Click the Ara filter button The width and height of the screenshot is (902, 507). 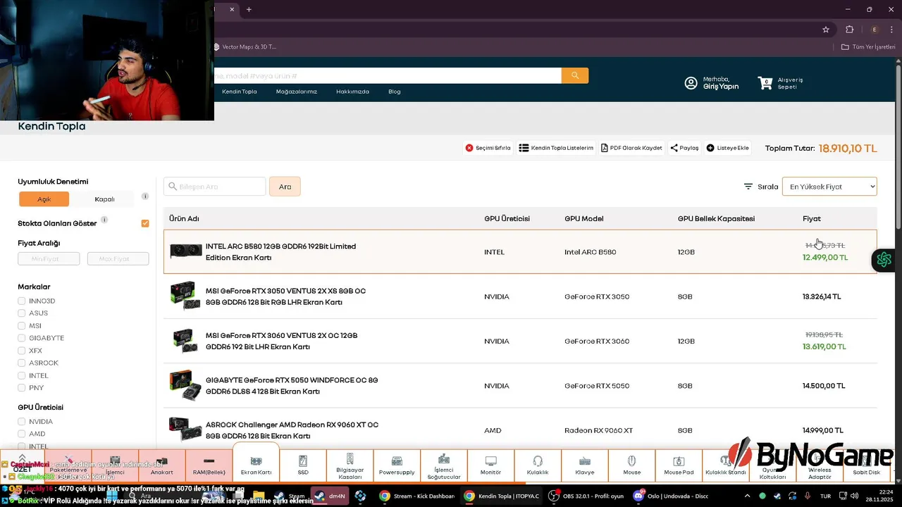(285, 187)
